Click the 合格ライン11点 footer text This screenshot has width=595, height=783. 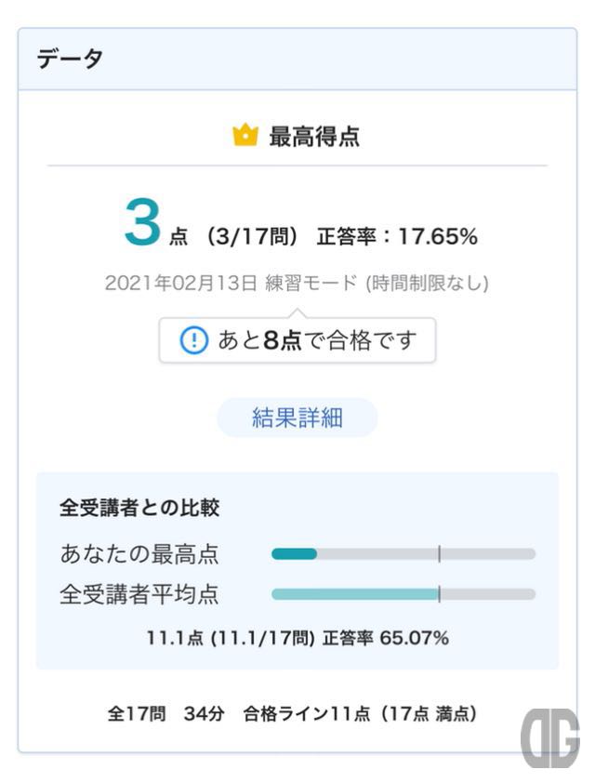click(307, 713)
